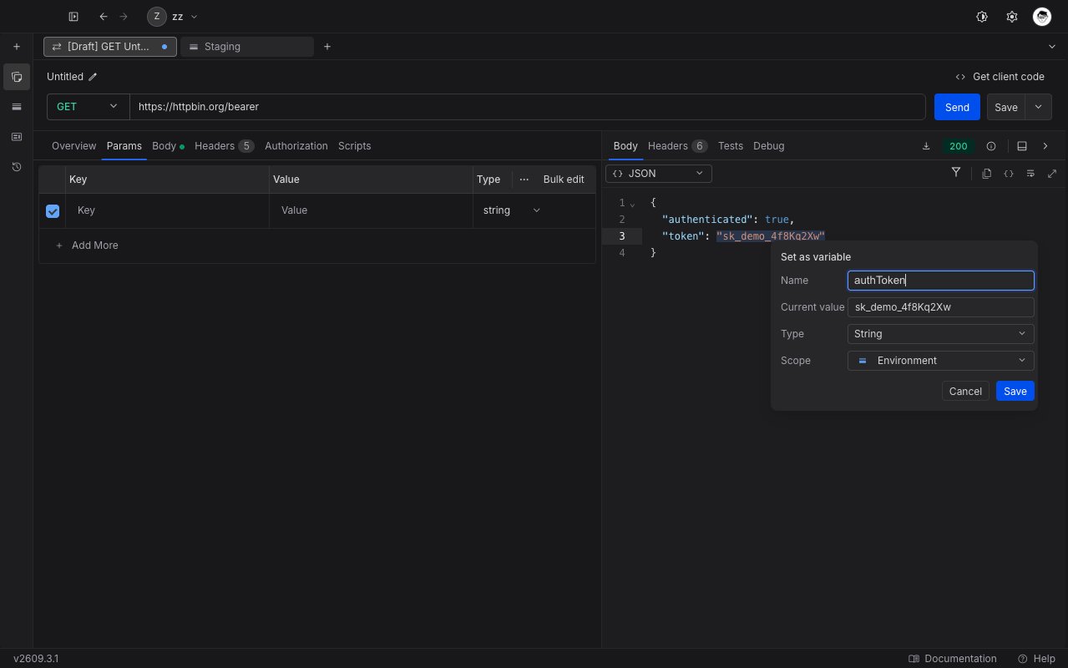The image size is (1068, 668).
Task: Switch to the Tests tab
Action: tap(731, 146)
